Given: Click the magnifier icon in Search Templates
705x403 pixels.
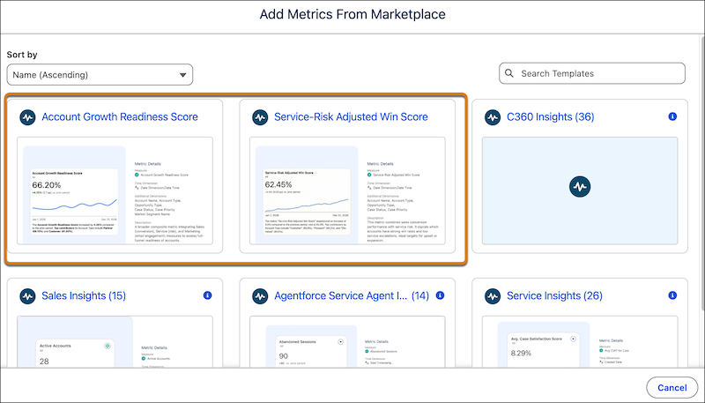Looking at the screenshot, I should pos(509,73).
